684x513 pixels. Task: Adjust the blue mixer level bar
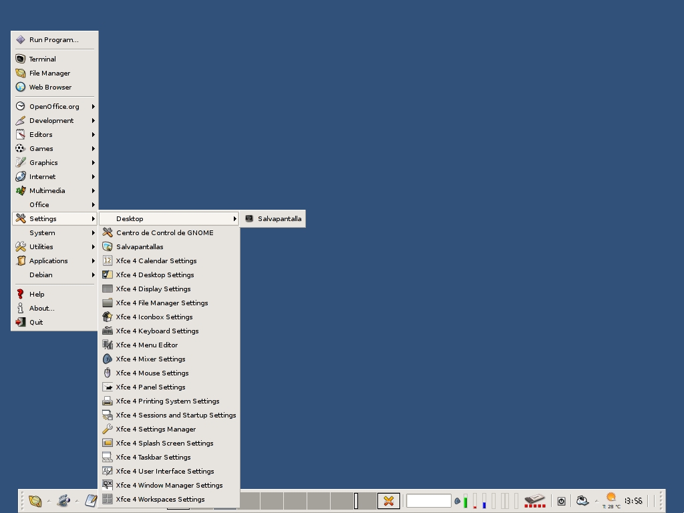(x=484, y=501)
